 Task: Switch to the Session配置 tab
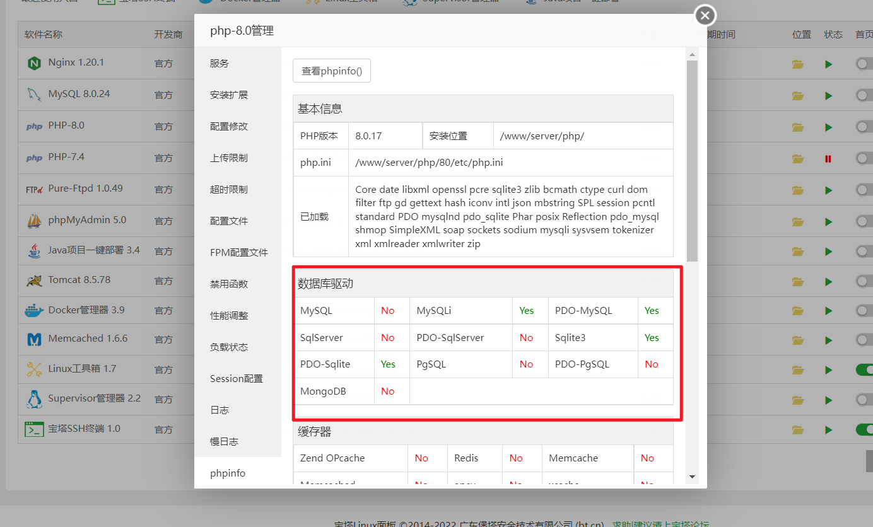238,378
